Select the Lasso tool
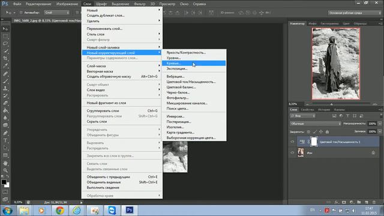Image resolution: width=384 pixels, height=216 pixels. (x=5, y=44)
